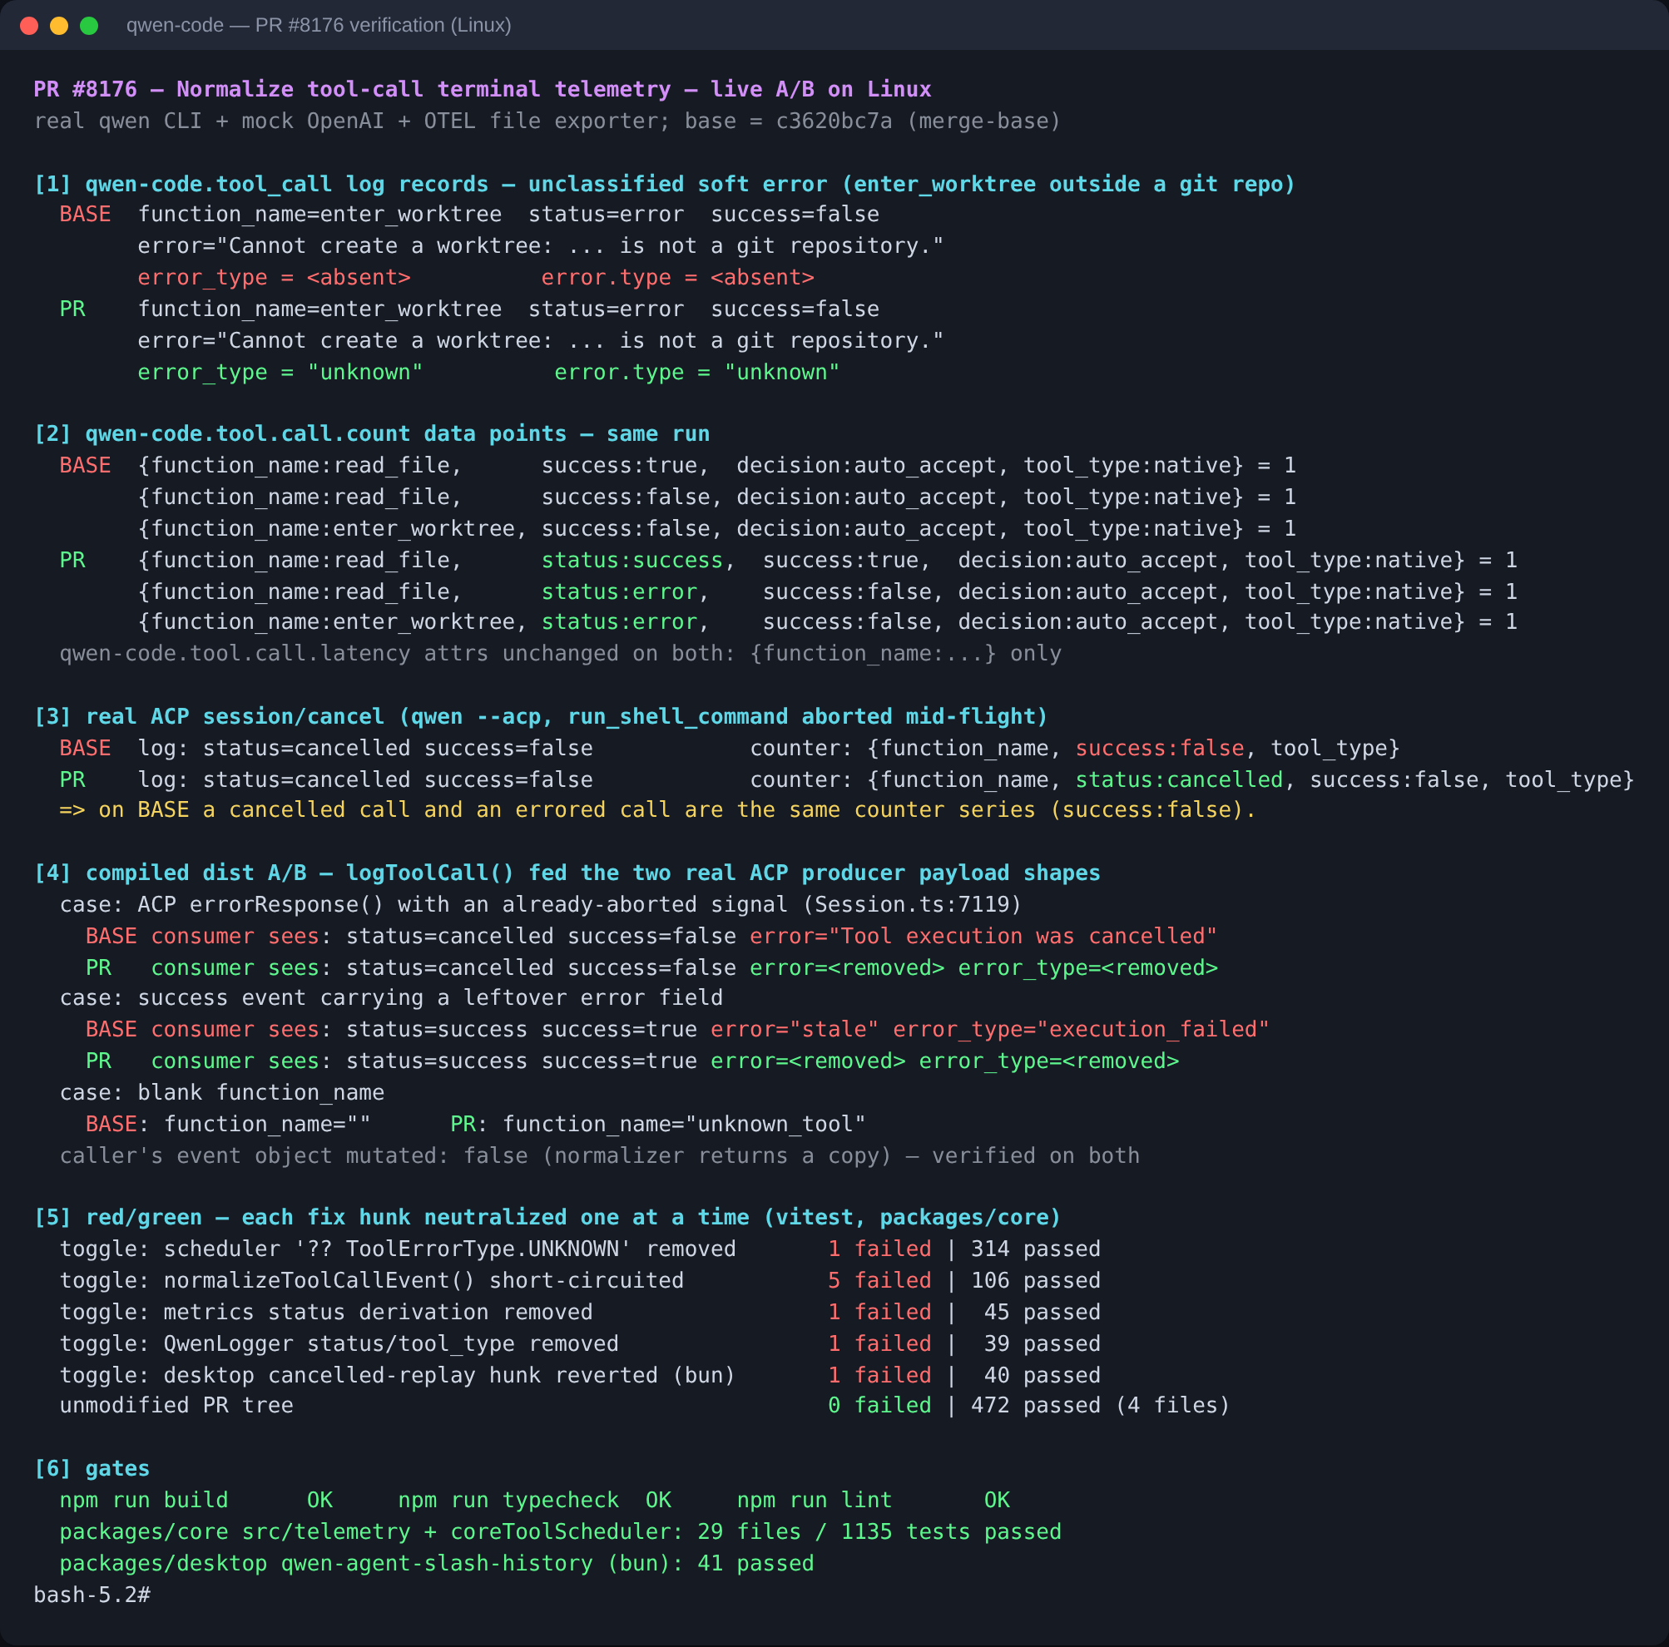This screenshot has height=1647, width=1669.
Task: Click the red text "error_type = <absent>"
Action: [274, 277]
